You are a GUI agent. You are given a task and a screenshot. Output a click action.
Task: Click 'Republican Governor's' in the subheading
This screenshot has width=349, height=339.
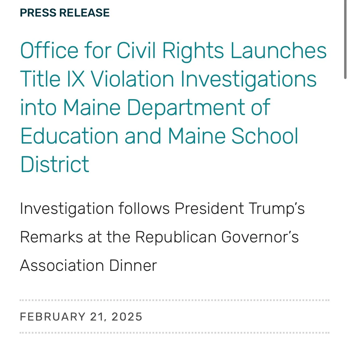217,237
